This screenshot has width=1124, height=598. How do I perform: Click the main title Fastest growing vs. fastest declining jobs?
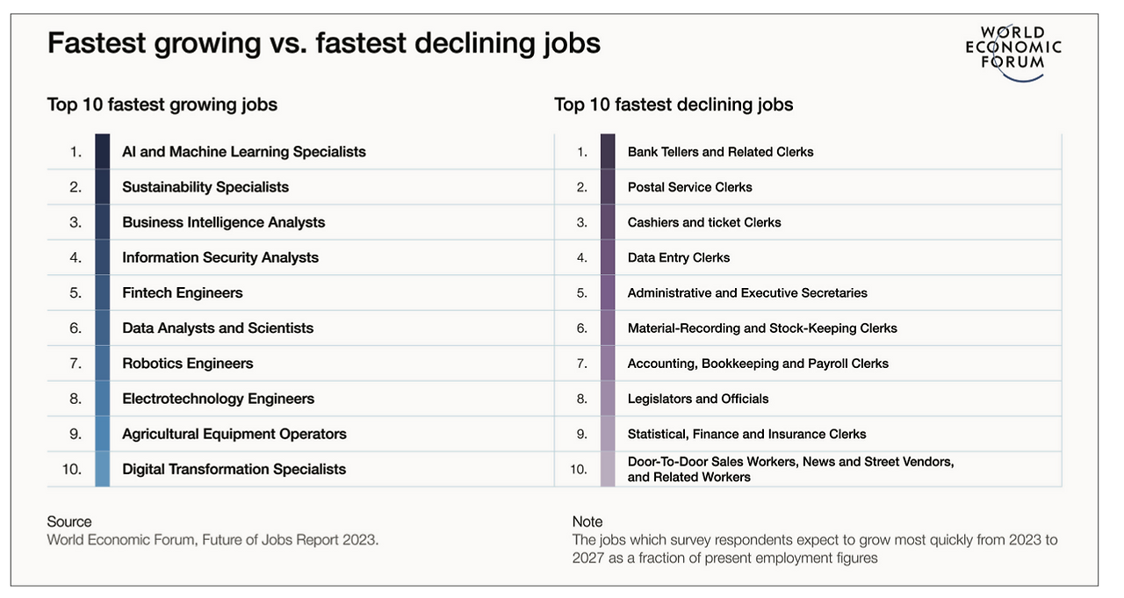point(324,43)
